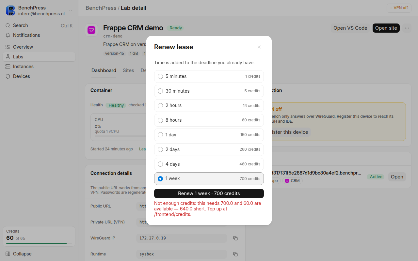Select the 4 days lease option
Image resolution: width=418 pixels, height=261 pixels.
209,164
